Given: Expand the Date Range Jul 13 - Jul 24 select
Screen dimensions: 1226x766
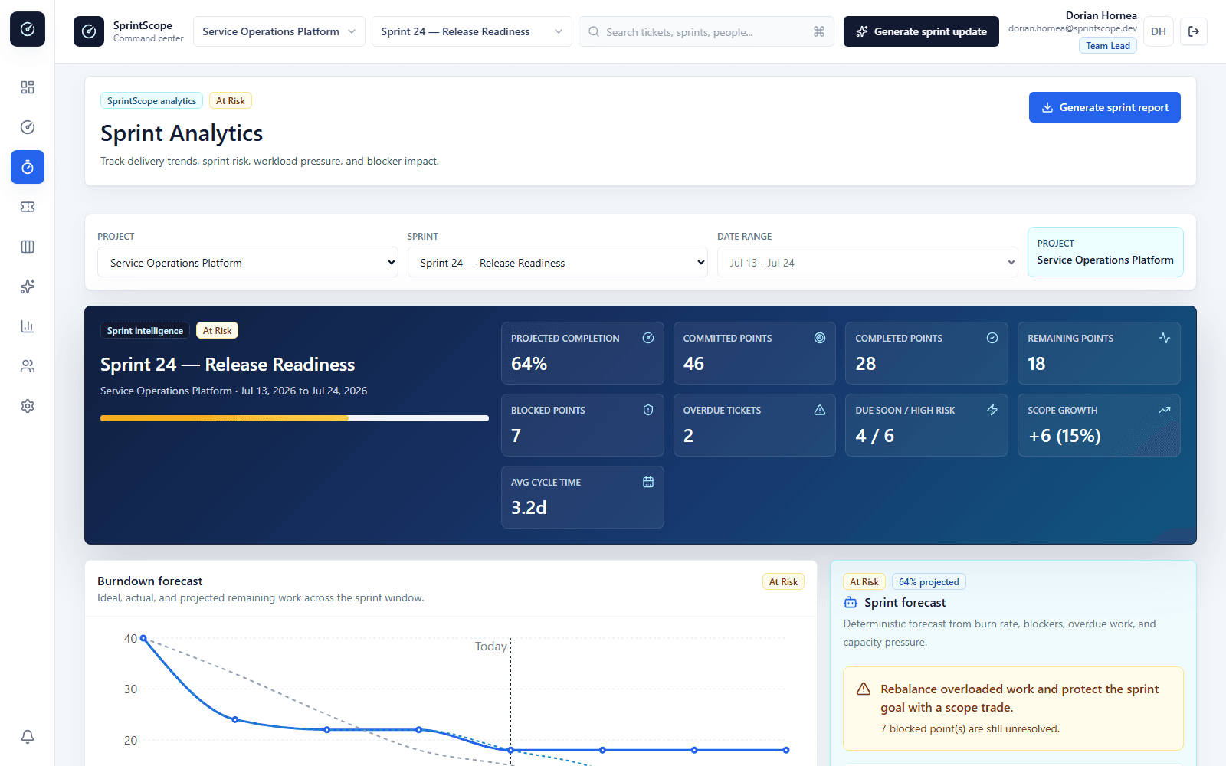Looking at the screenshot, I should tap(867, 262).
